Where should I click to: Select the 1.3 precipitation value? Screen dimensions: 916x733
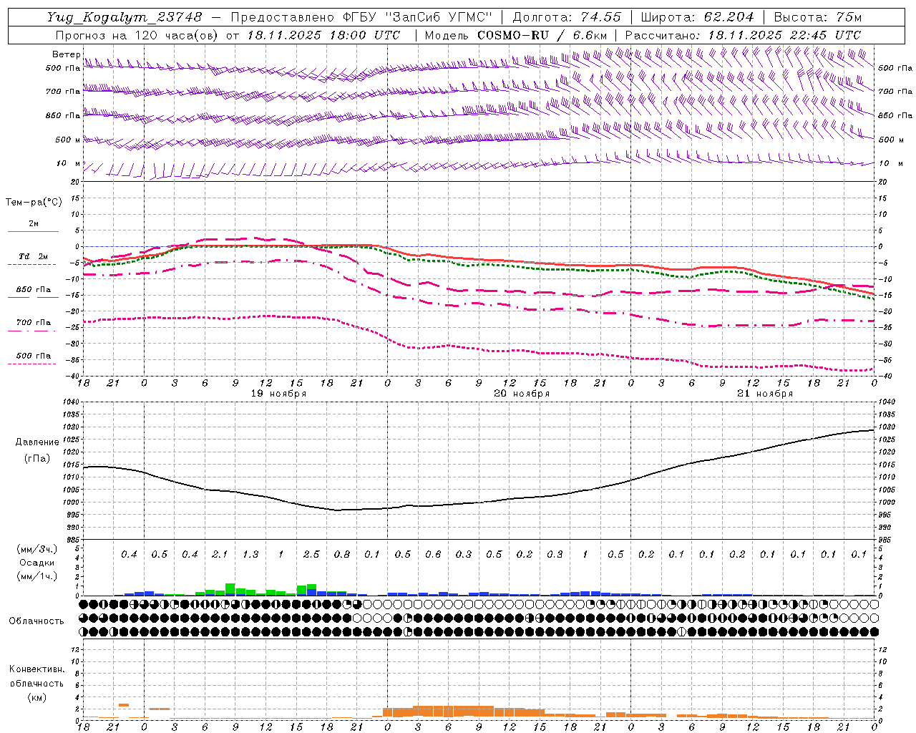point(250,554)
